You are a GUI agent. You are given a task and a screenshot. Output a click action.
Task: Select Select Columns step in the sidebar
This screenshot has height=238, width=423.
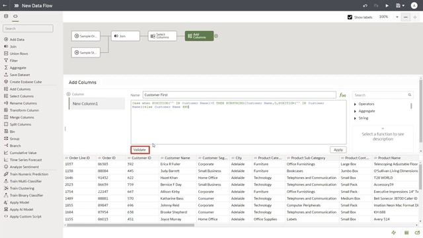tap(19, 96)
